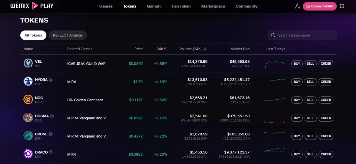The width and height of the screenshot is (356, 164).
Task: Buy NCC token
Action: click(297, 100)
